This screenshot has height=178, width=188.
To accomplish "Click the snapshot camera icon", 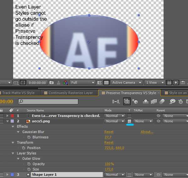I will click(52, 83).
